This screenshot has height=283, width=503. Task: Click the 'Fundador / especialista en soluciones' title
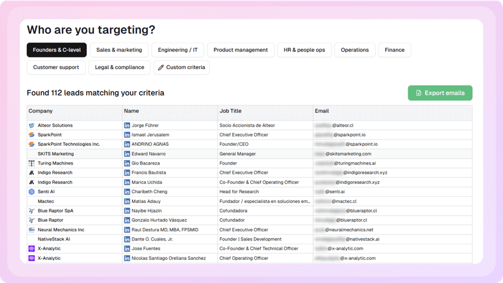click(265, 202)
